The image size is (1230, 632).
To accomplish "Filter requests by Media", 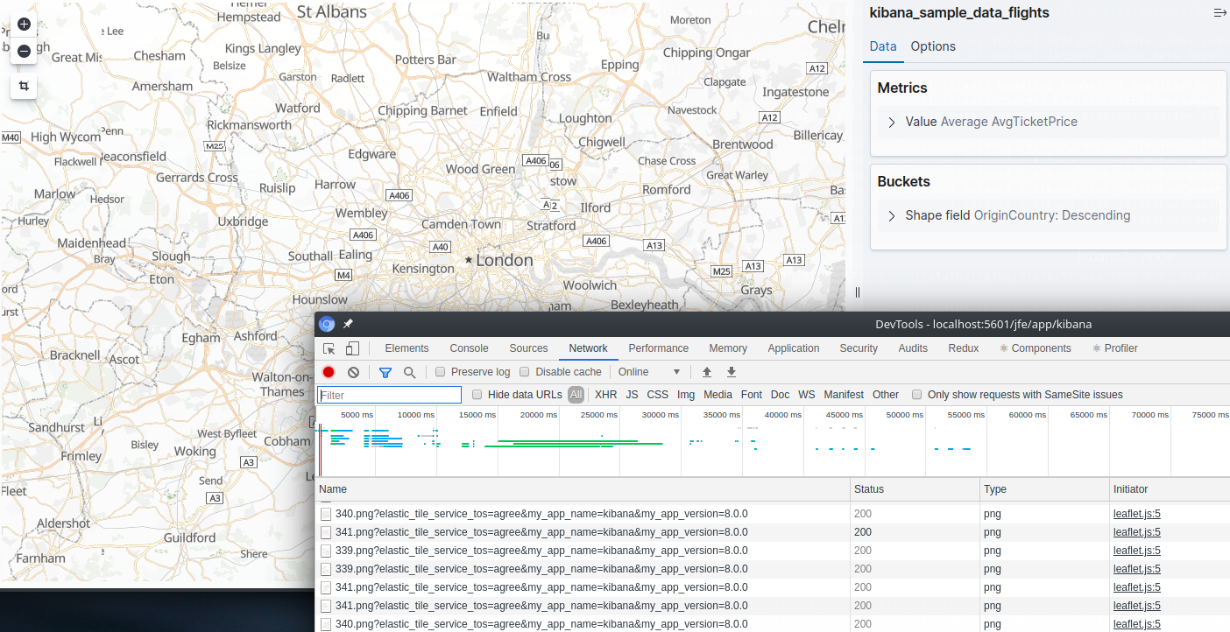I will point(717,395).
